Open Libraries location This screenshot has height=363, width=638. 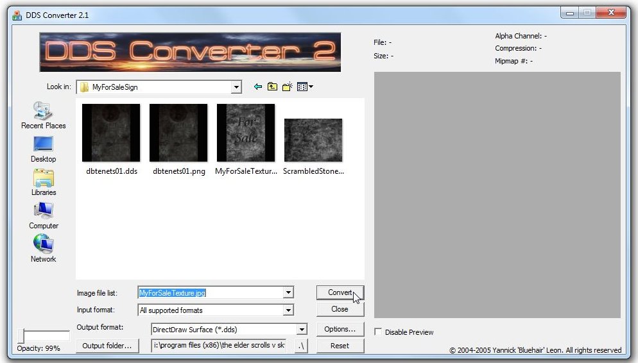43,183
